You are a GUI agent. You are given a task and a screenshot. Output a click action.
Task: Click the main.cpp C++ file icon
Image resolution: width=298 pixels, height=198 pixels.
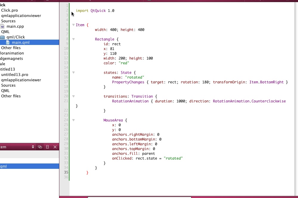tap(3, 26)
